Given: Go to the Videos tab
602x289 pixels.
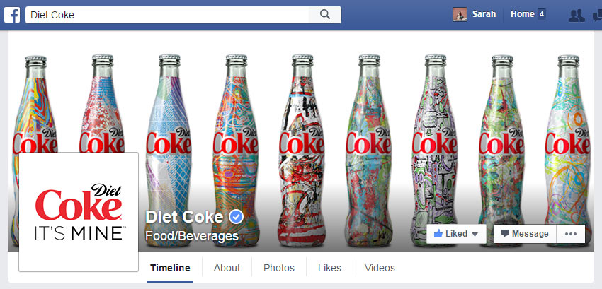Looking at the screenshot, I should [x=380, y=268].
